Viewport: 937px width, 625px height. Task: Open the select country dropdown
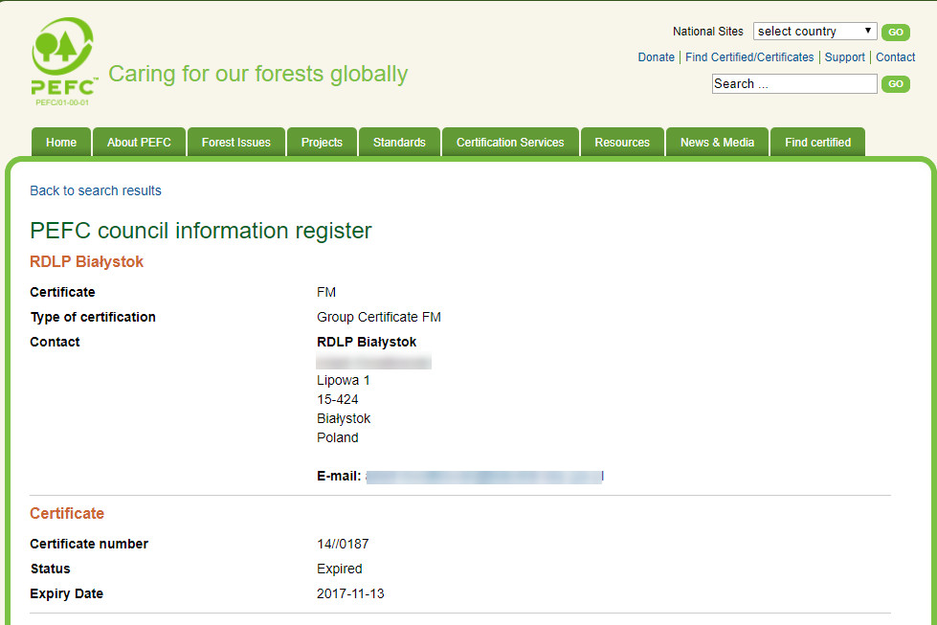coord(814,31)
